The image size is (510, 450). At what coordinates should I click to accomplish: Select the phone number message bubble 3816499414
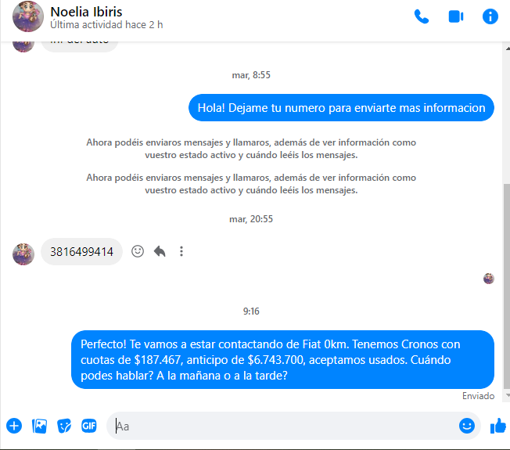[x=81, y=252]
